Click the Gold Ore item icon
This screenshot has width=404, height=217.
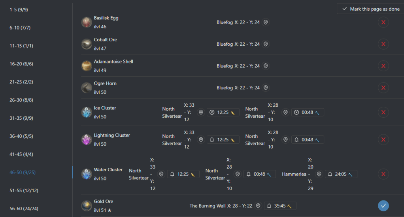(87, 206)
